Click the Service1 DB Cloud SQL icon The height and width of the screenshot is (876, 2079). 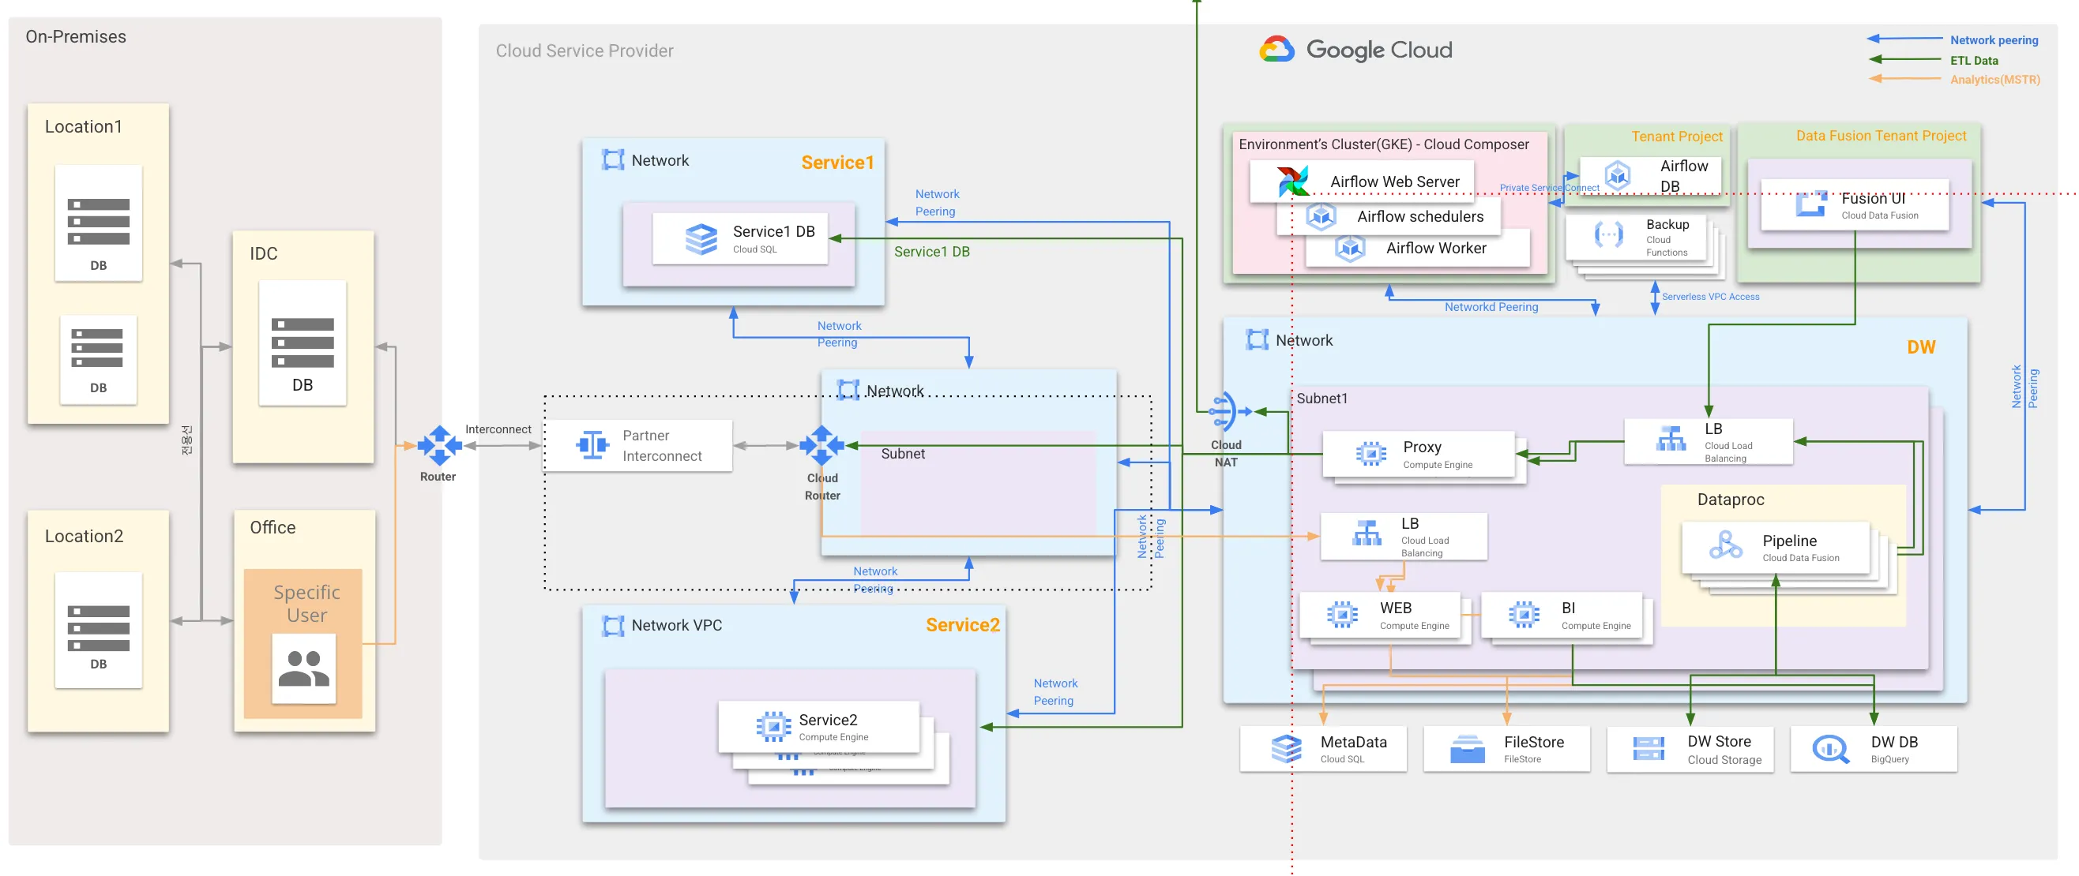pyautogui.click(x=701, y=240)
